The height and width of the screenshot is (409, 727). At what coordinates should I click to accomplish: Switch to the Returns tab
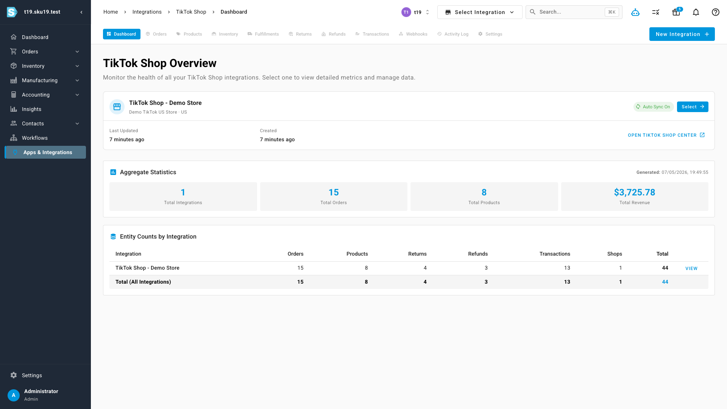(x=300, y=34)
